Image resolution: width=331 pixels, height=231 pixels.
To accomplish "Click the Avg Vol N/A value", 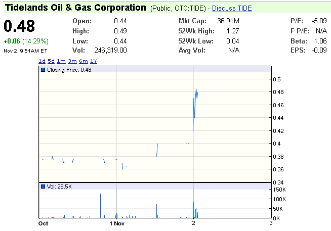I will (234, 50).
